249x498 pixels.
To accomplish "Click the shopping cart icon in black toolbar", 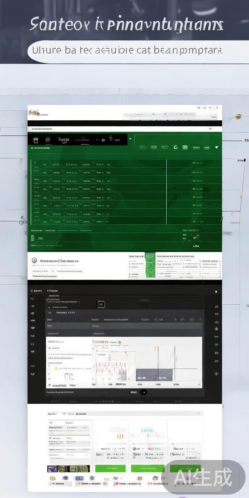I will [35, 140].
